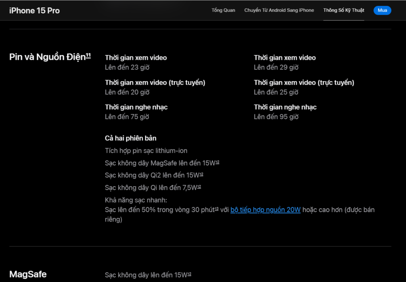Open footnote 13 after 30 phút

pos(217,209)
